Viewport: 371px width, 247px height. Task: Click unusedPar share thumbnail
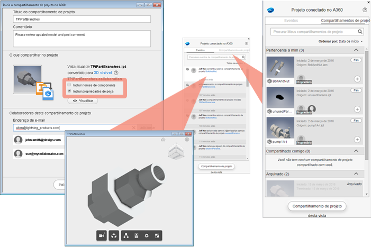click(280, 98)
